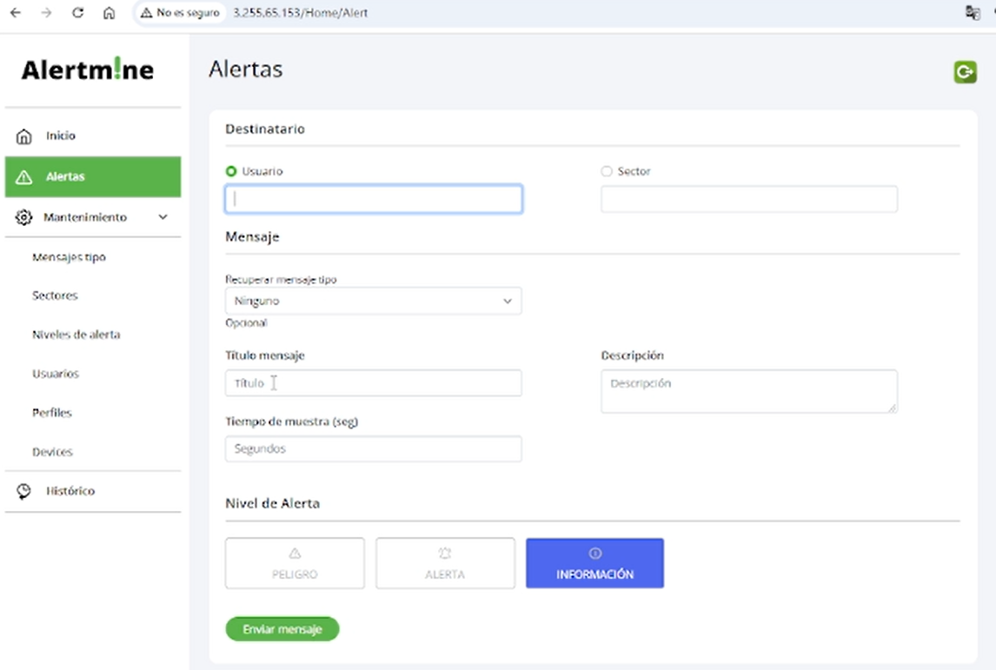Viewport: 996px width, 670px height.
Task: Click the Inicio home icon
Action: (24, 136)
